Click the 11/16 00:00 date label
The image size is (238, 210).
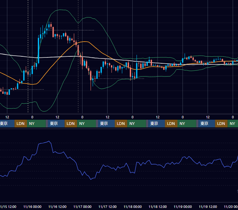tap(32, 206)
